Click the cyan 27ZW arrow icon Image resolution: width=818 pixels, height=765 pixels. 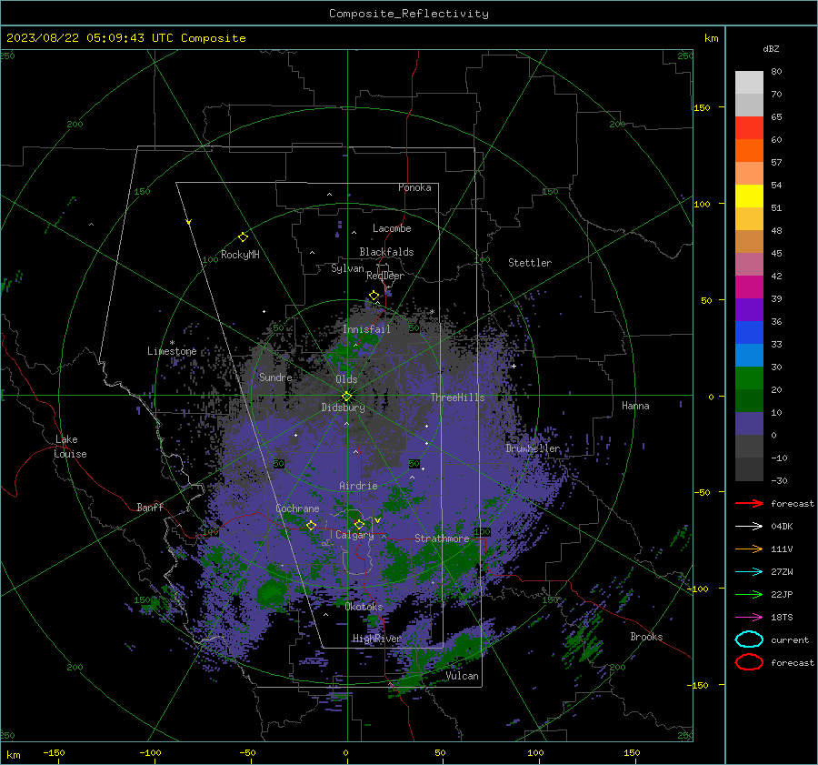coord(749,572)
